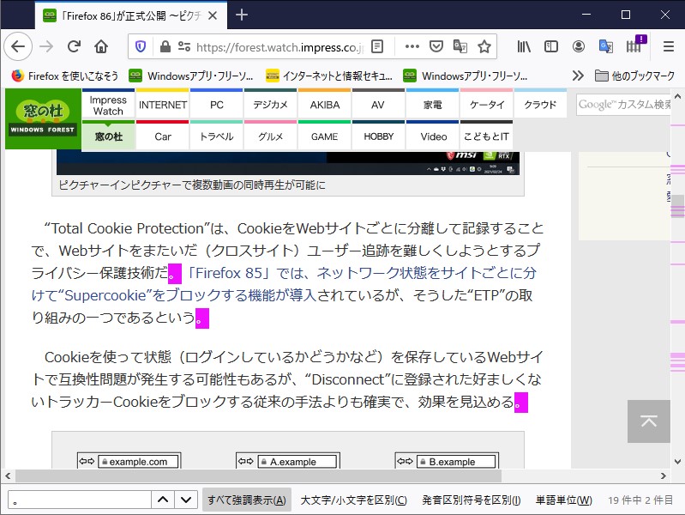Expand bookmarks toolbar overflow chevron
The height and width of the screenshot is (515, 685).
(578, 76)
